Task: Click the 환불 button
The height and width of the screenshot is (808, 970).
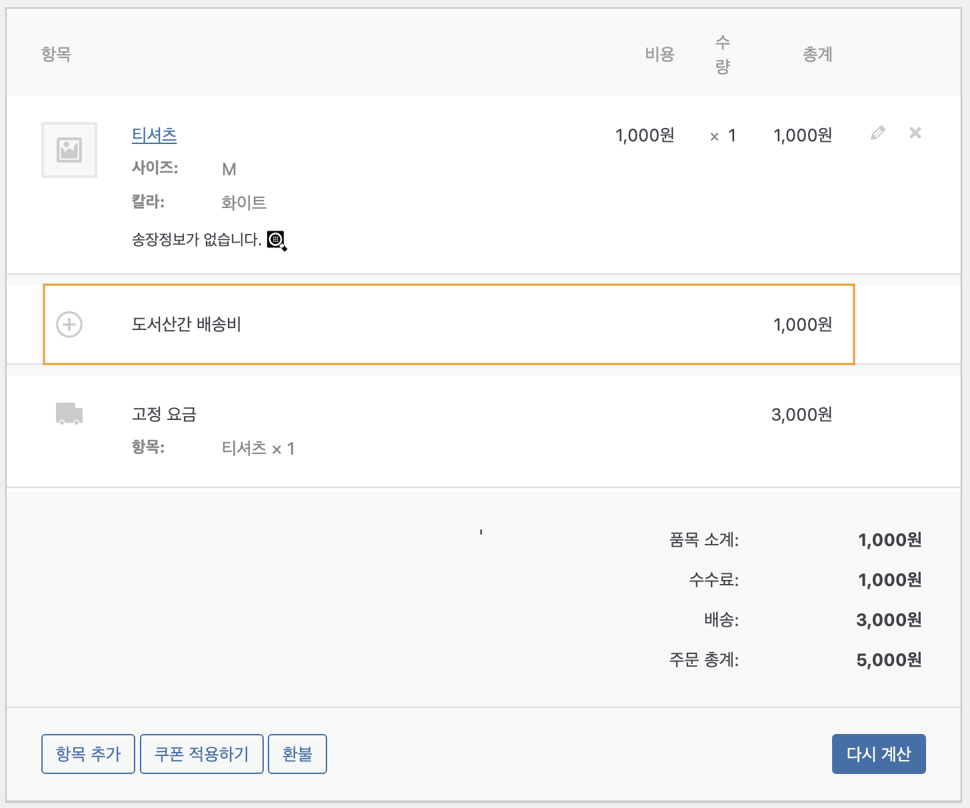Action: 297,754
